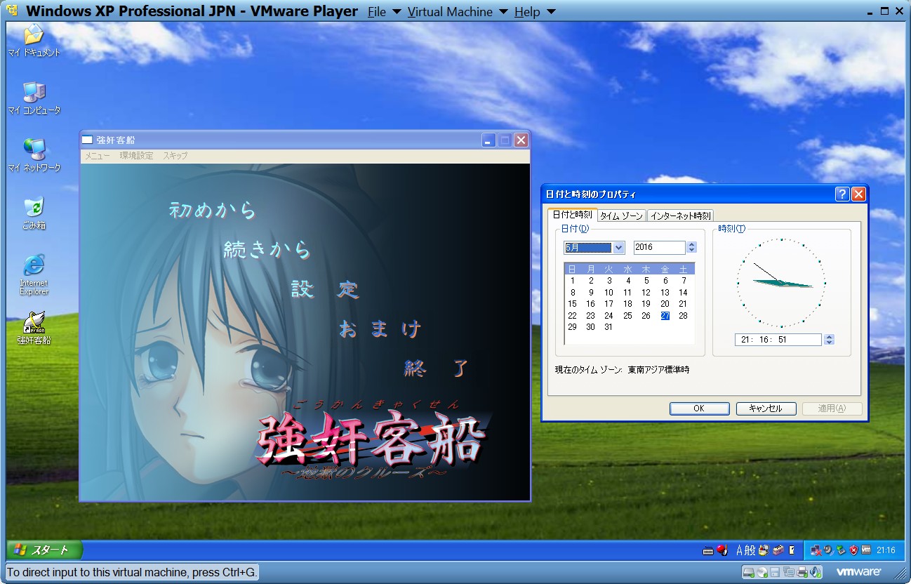911x584 pixels.
Task: Select day 1 in the calendar
Action: [573, 281]
